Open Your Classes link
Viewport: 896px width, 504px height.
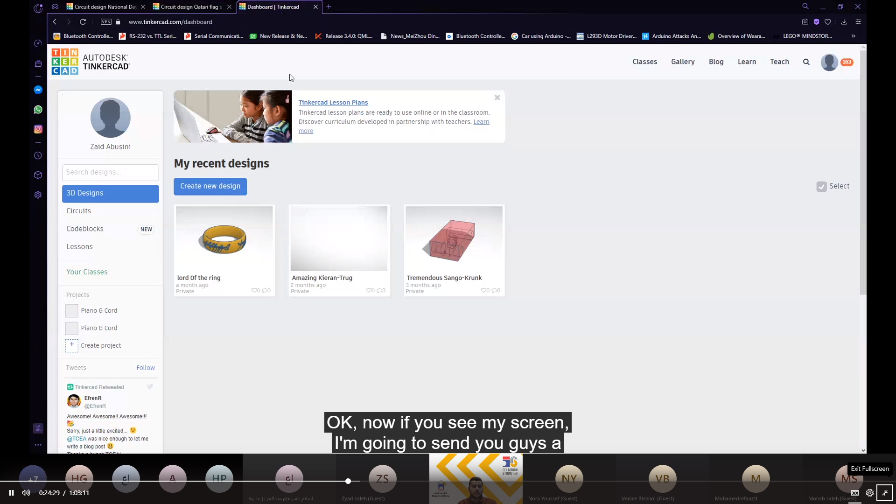pyautogui.click(x=87, y=272)
